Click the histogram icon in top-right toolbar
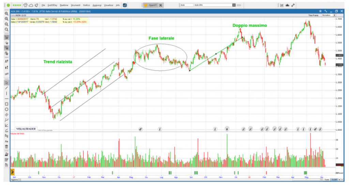 point(287,5)
